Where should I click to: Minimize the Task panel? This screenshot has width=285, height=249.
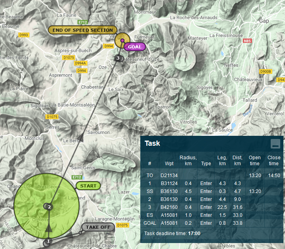point(275,144)
